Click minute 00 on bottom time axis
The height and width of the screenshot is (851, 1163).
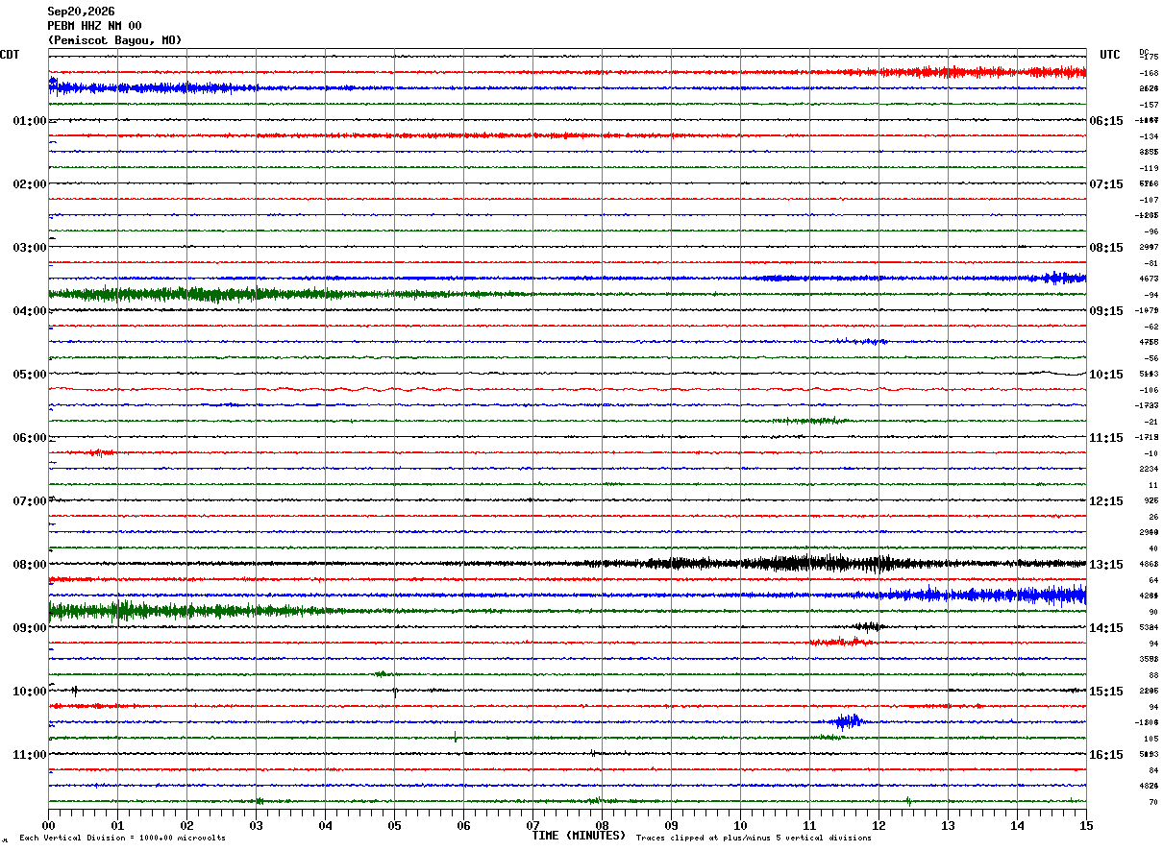[x=48, y=825]
